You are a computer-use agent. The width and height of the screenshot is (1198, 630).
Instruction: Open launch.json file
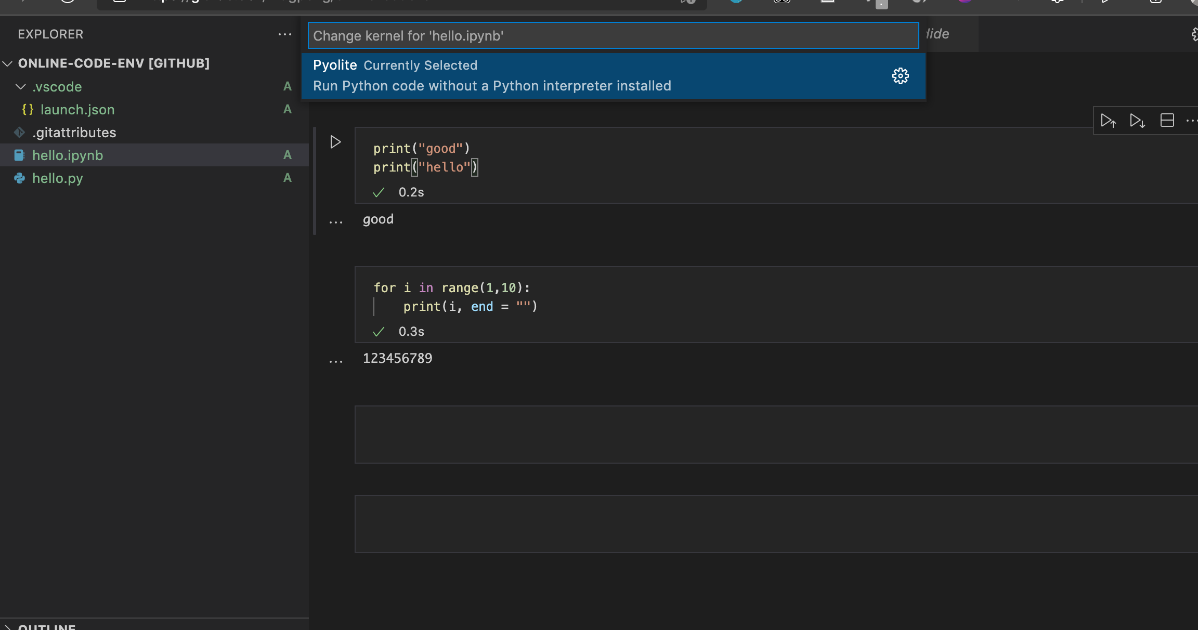[77, 110]
